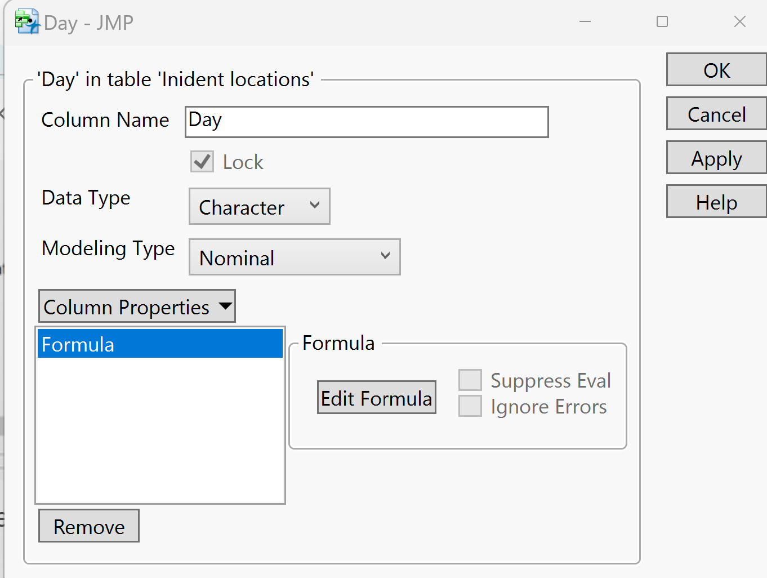
Task: Click the Day - JMP title bar
Action: [338, 23]
